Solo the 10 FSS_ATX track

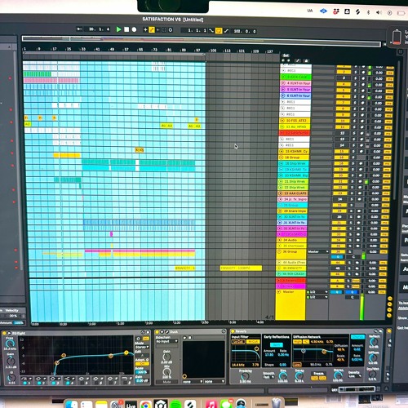[355, 121]
